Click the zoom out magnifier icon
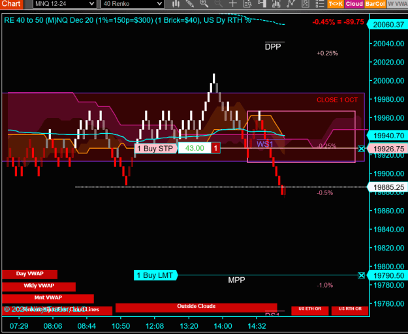This screenshot has height=334, width=408. pyautogui.click(x=218, y=4)
